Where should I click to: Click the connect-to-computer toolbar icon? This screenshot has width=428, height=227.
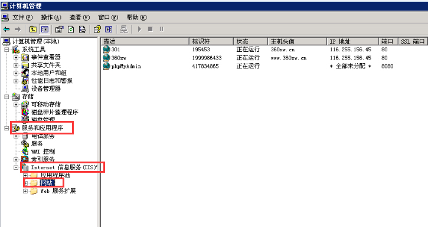[123, 29]
